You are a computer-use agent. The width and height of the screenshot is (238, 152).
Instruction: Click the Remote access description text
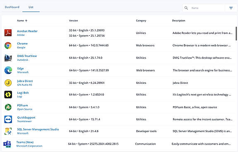tap(202, 119)
